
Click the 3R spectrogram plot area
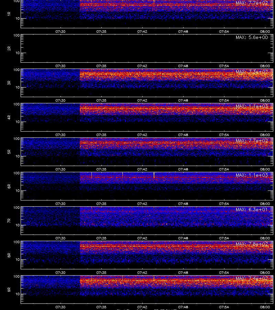point(147,83)
